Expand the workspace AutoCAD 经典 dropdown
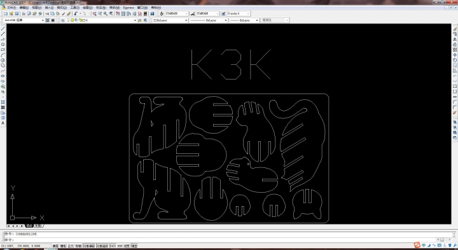The image size is (458, 250). tap(24, 20)
